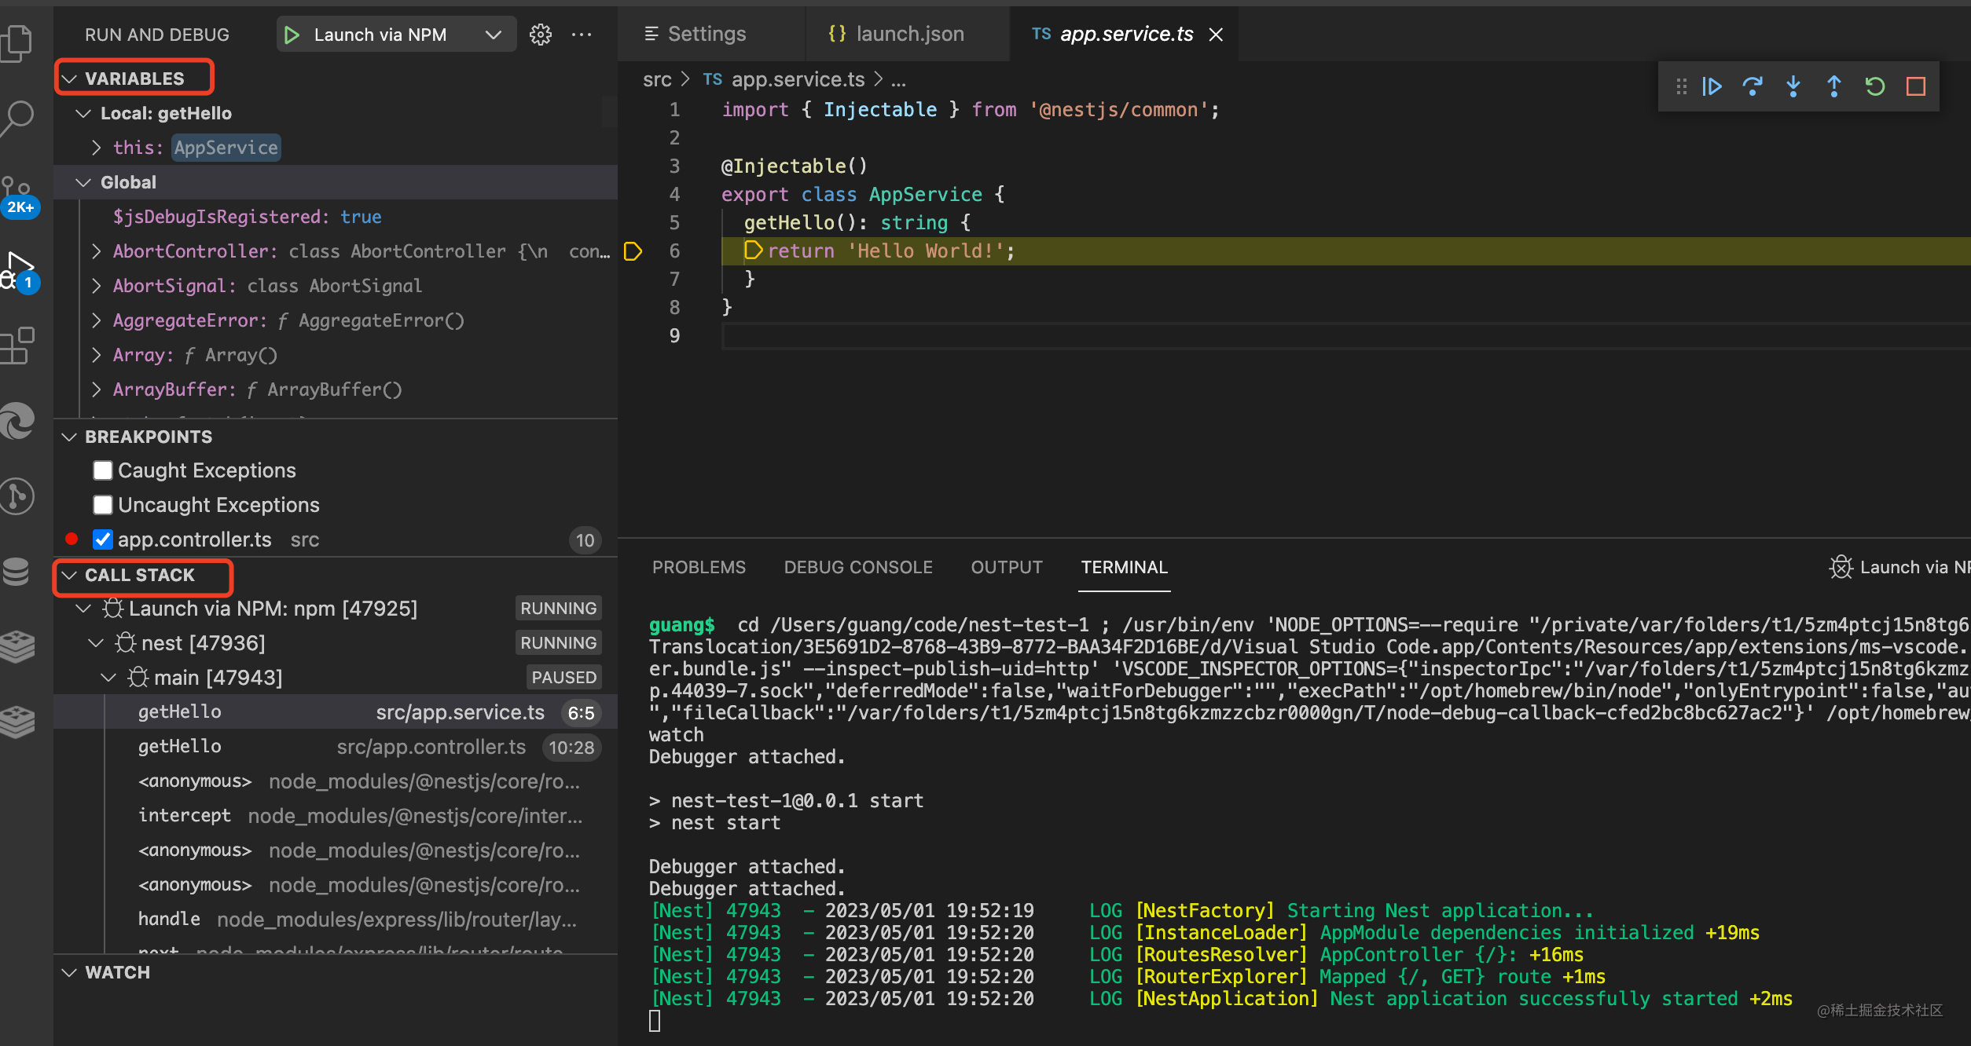1971x1046 pixels.
Task: Expand the WATCH section header
Action: (x=116, y=972)
